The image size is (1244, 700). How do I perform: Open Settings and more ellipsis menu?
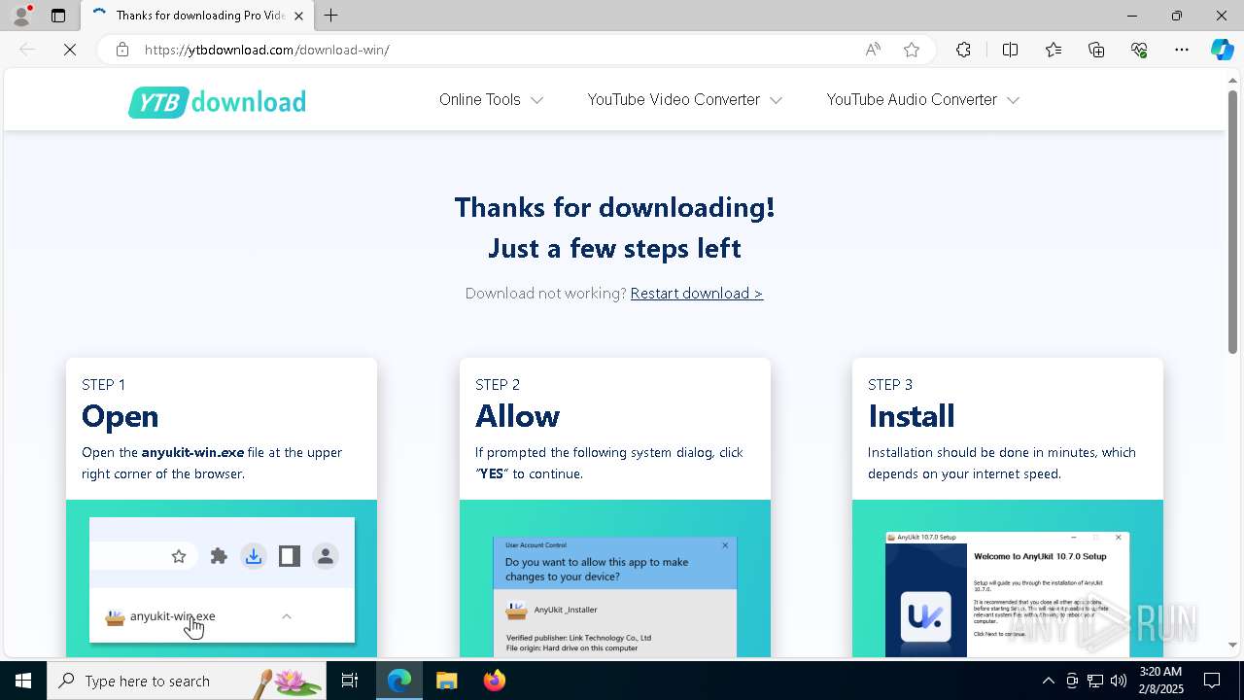pyautogui.click(x=1182, y=50)
